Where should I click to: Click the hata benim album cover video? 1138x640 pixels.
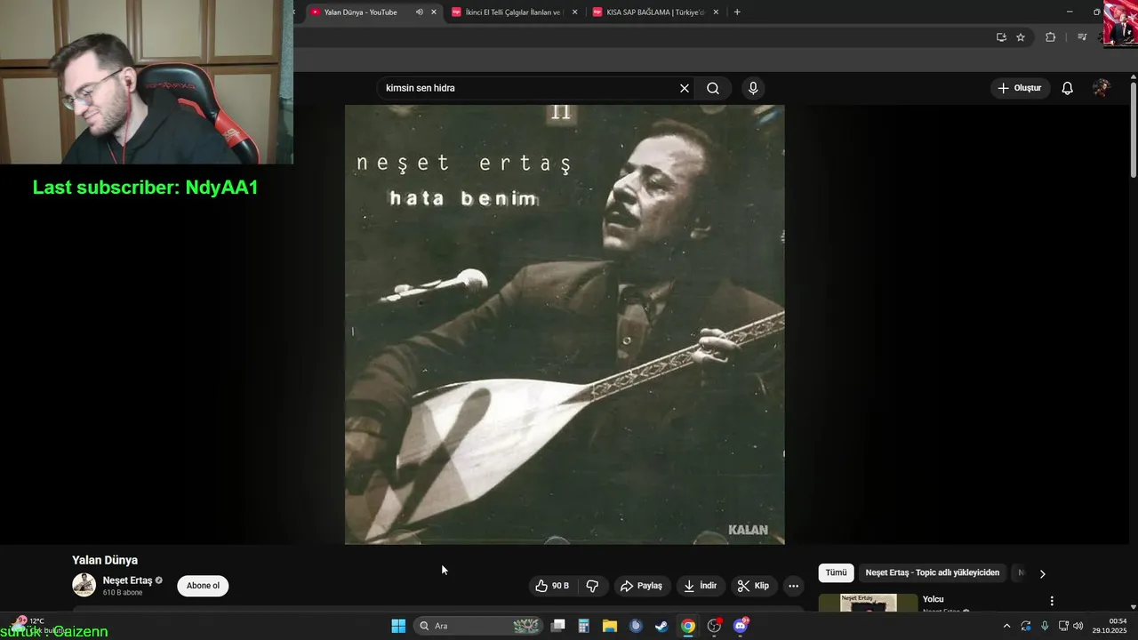click(x=565, y=324)
